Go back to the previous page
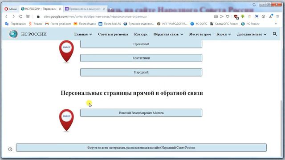285x160 pixels. 7,16
